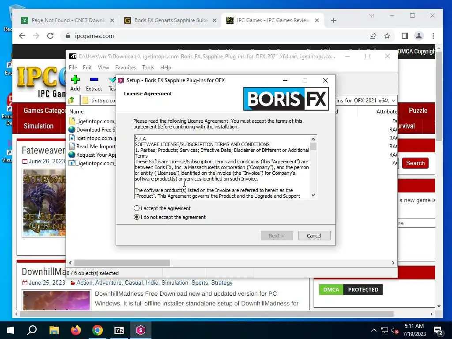This screenshot has width=452, height=339.
Task: Open Chrome three-dot menu
Action: (433, 36)
